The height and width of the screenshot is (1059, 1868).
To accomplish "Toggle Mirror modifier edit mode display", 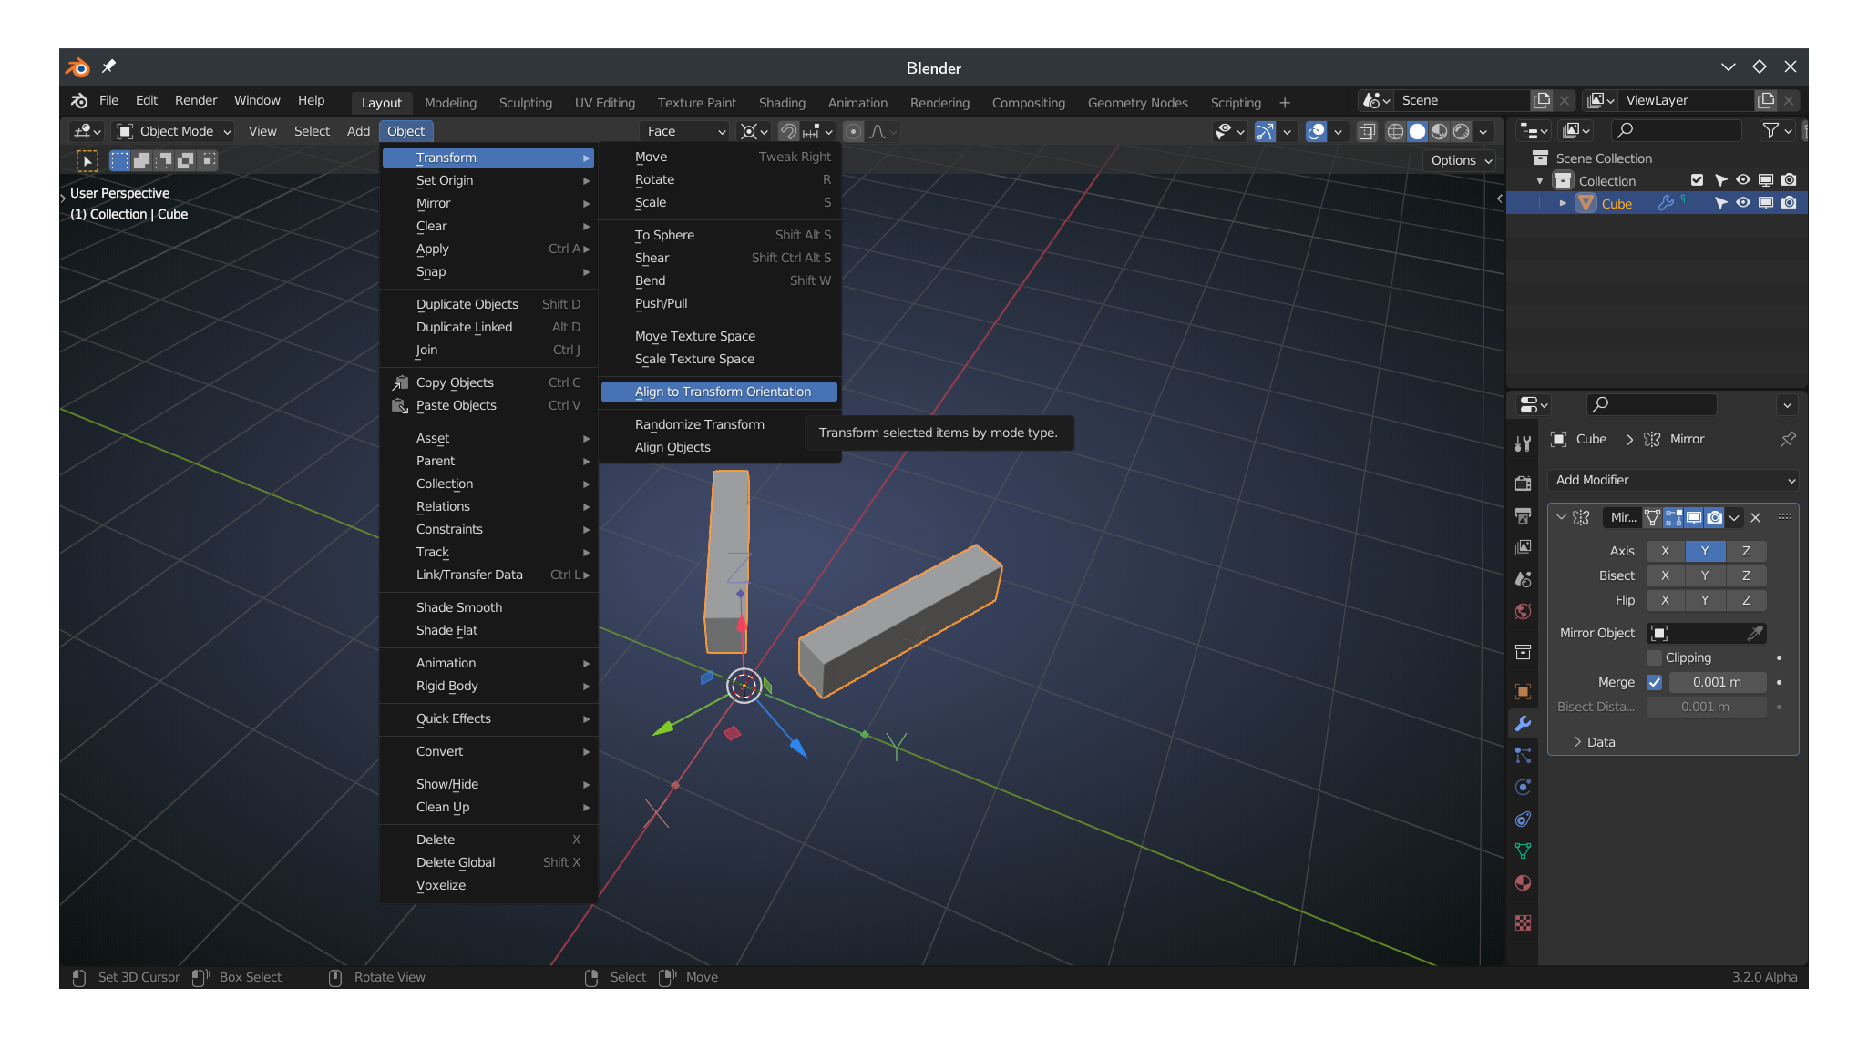I will 1674,518.
